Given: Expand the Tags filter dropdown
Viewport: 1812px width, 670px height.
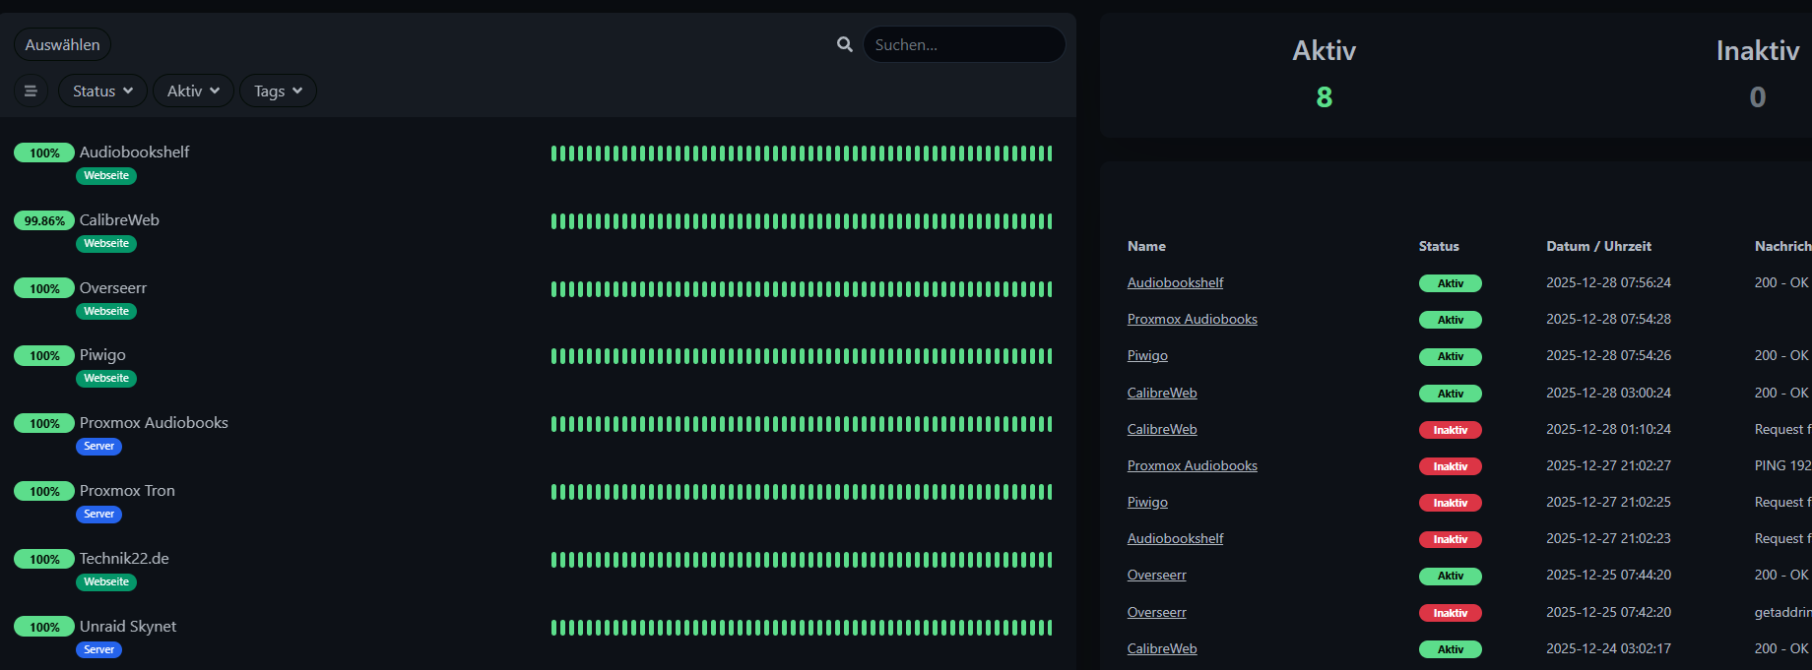Looking at the screenshot, I should [278, 91].
